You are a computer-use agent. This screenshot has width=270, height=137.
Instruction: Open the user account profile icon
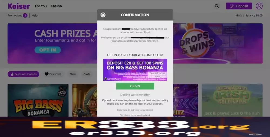point(259,6)
